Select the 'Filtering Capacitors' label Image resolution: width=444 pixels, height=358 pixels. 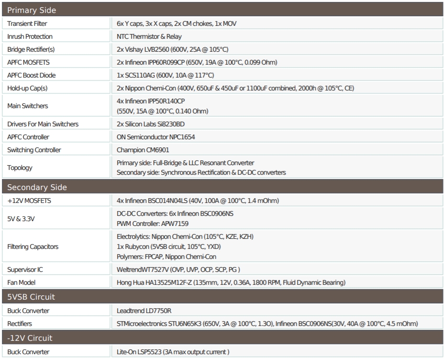33,246
